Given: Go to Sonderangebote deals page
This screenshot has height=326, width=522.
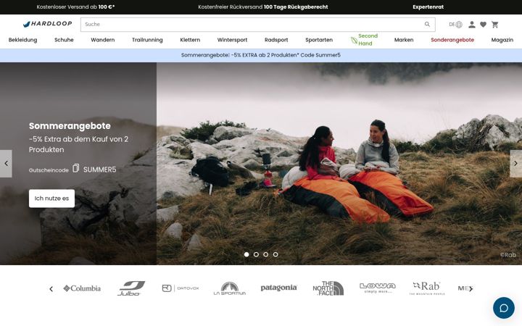Looking at the screenshot, I should click(x=452, y=40).
